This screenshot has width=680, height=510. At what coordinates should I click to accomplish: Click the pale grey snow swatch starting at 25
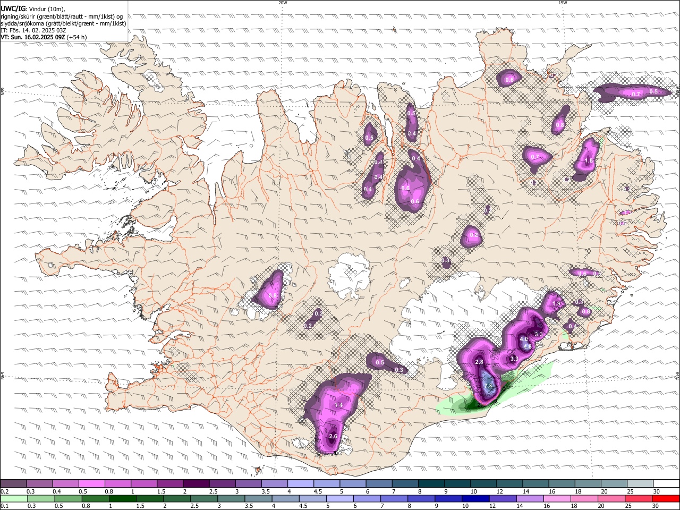tap(640, 484)
